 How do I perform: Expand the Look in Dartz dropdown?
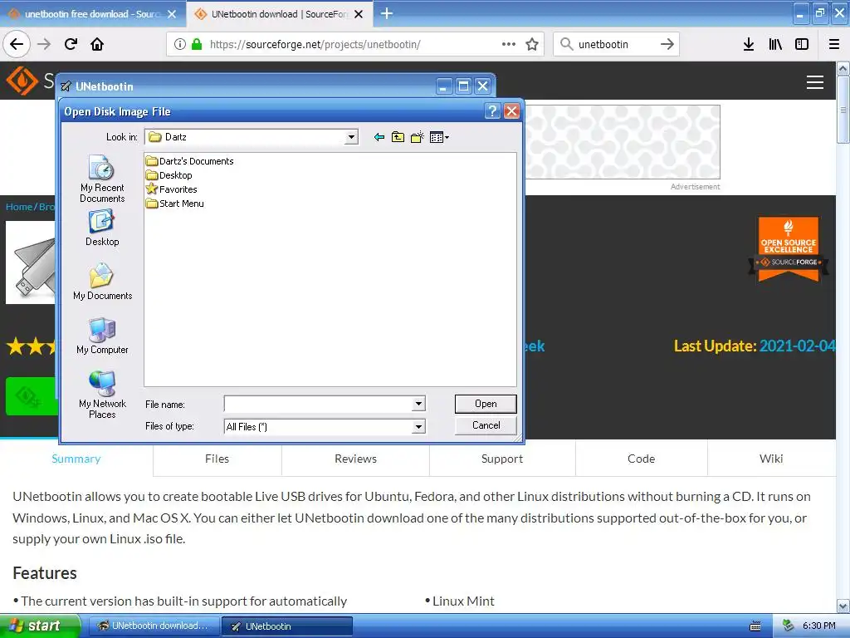351,137
